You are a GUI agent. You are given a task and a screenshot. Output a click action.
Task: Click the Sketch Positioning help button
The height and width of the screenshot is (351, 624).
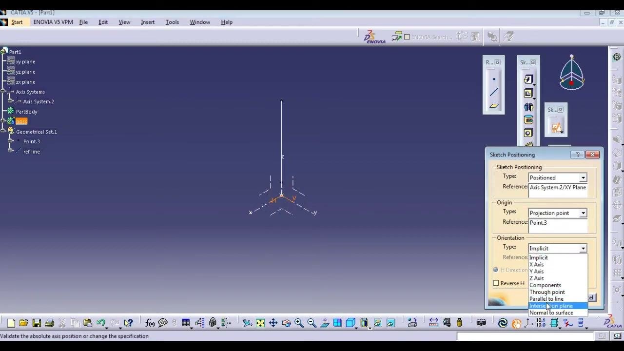pos(578,155)
